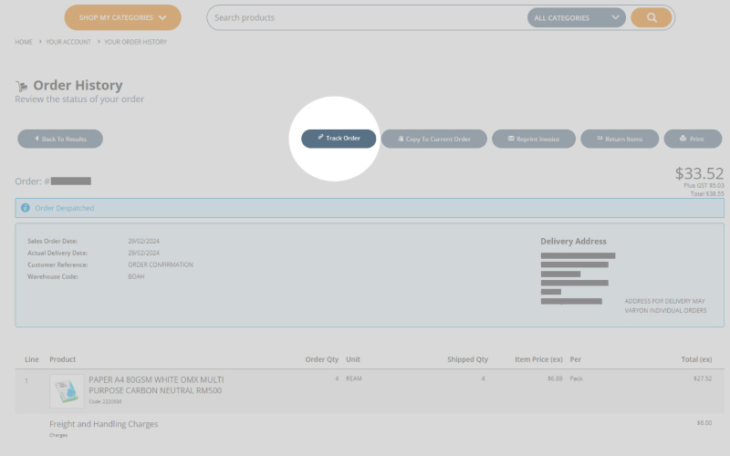
Task: Expand the Shop My Categories menu
Action: pyautogui.click(x=122, y=17)
